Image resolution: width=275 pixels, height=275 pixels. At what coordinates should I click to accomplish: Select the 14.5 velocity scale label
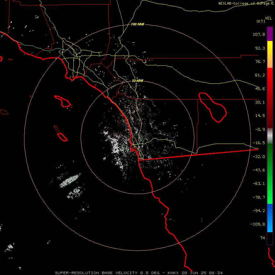(x=260, y=116)
